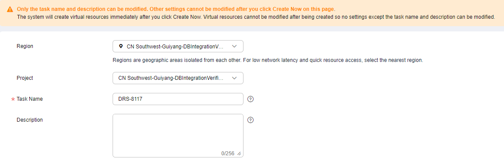Open the help icon beside Description box
This screenshot has height=164, width=504.
pos(251,120)
